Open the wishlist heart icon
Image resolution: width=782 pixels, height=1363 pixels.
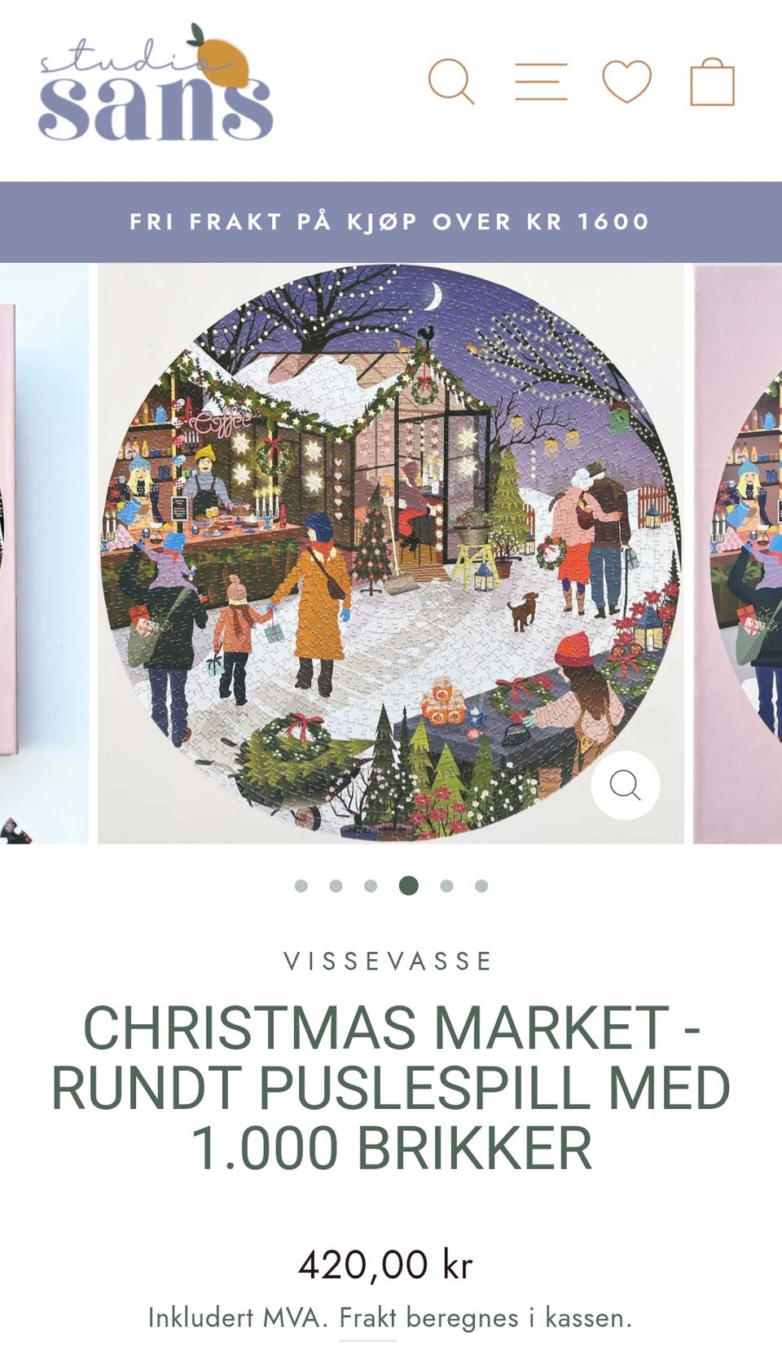626,81
